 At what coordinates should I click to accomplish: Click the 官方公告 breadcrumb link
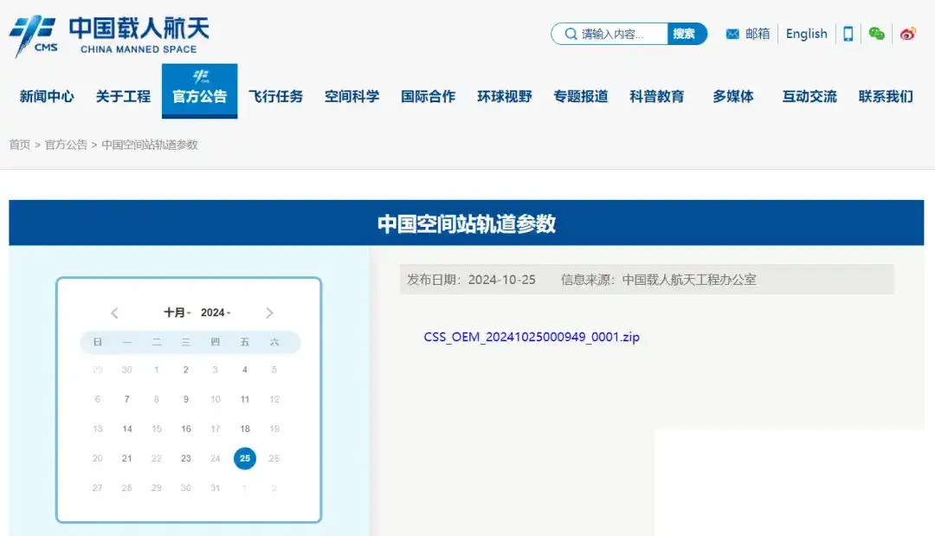66,145
